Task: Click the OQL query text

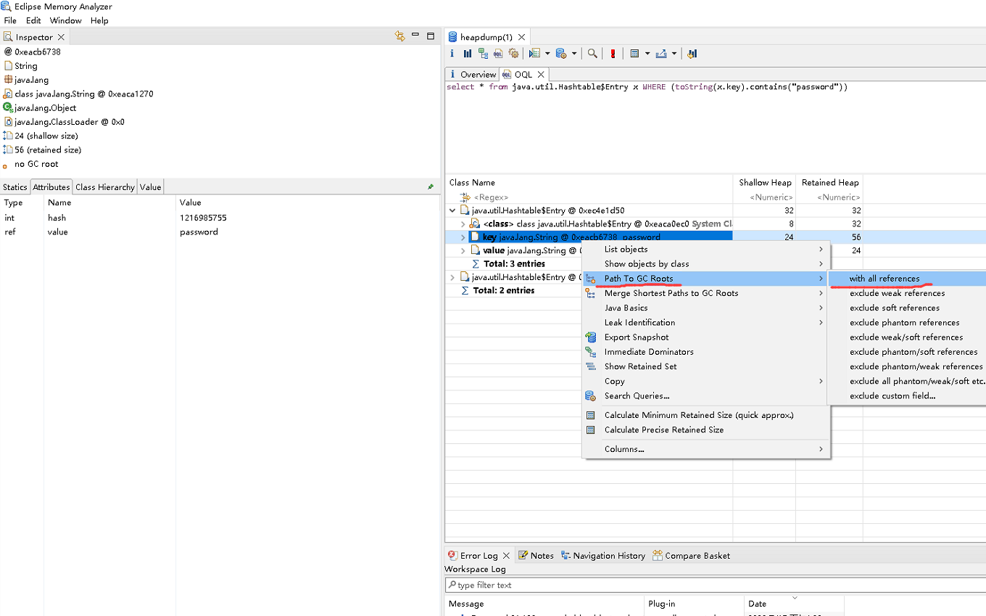Action: tap(647, 87)
